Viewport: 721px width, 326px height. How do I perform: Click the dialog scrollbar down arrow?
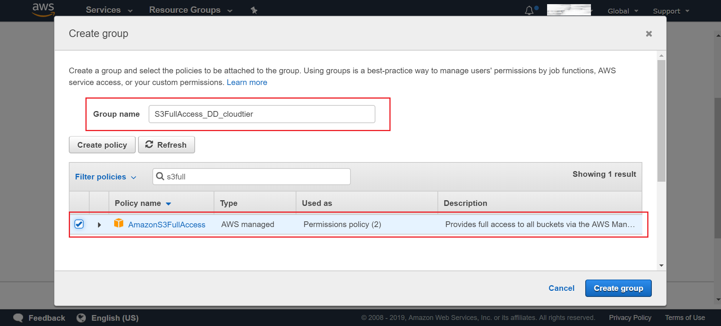[661, 266]
